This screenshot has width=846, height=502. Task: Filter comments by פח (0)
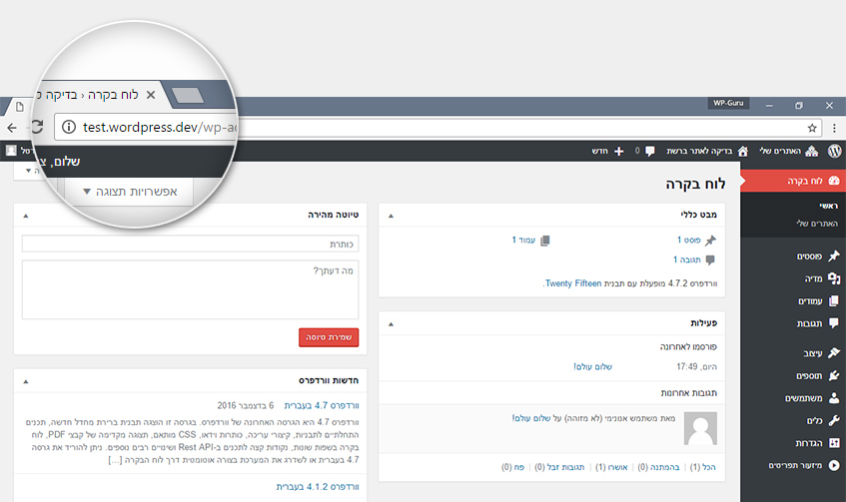pyautogui.click(x=513, y=467)
